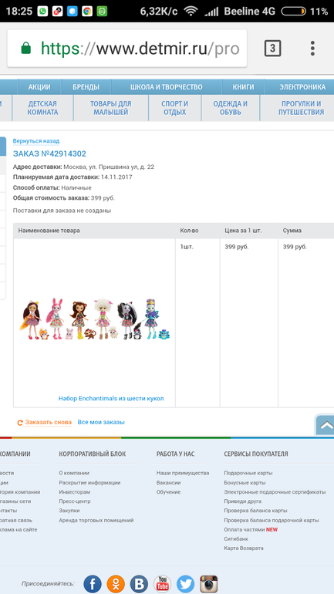Open the Набор Enchantimals из шести кукол link
Image resolution: width=334 pixels, height=594 pixels.
point(111,399)
